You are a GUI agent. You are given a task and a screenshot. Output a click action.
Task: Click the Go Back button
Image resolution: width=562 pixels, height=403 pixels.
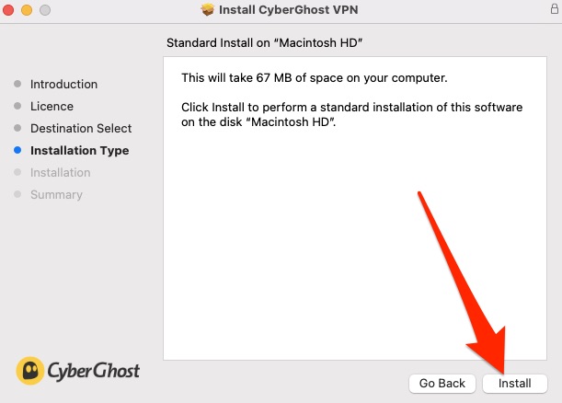click(442, 384)
